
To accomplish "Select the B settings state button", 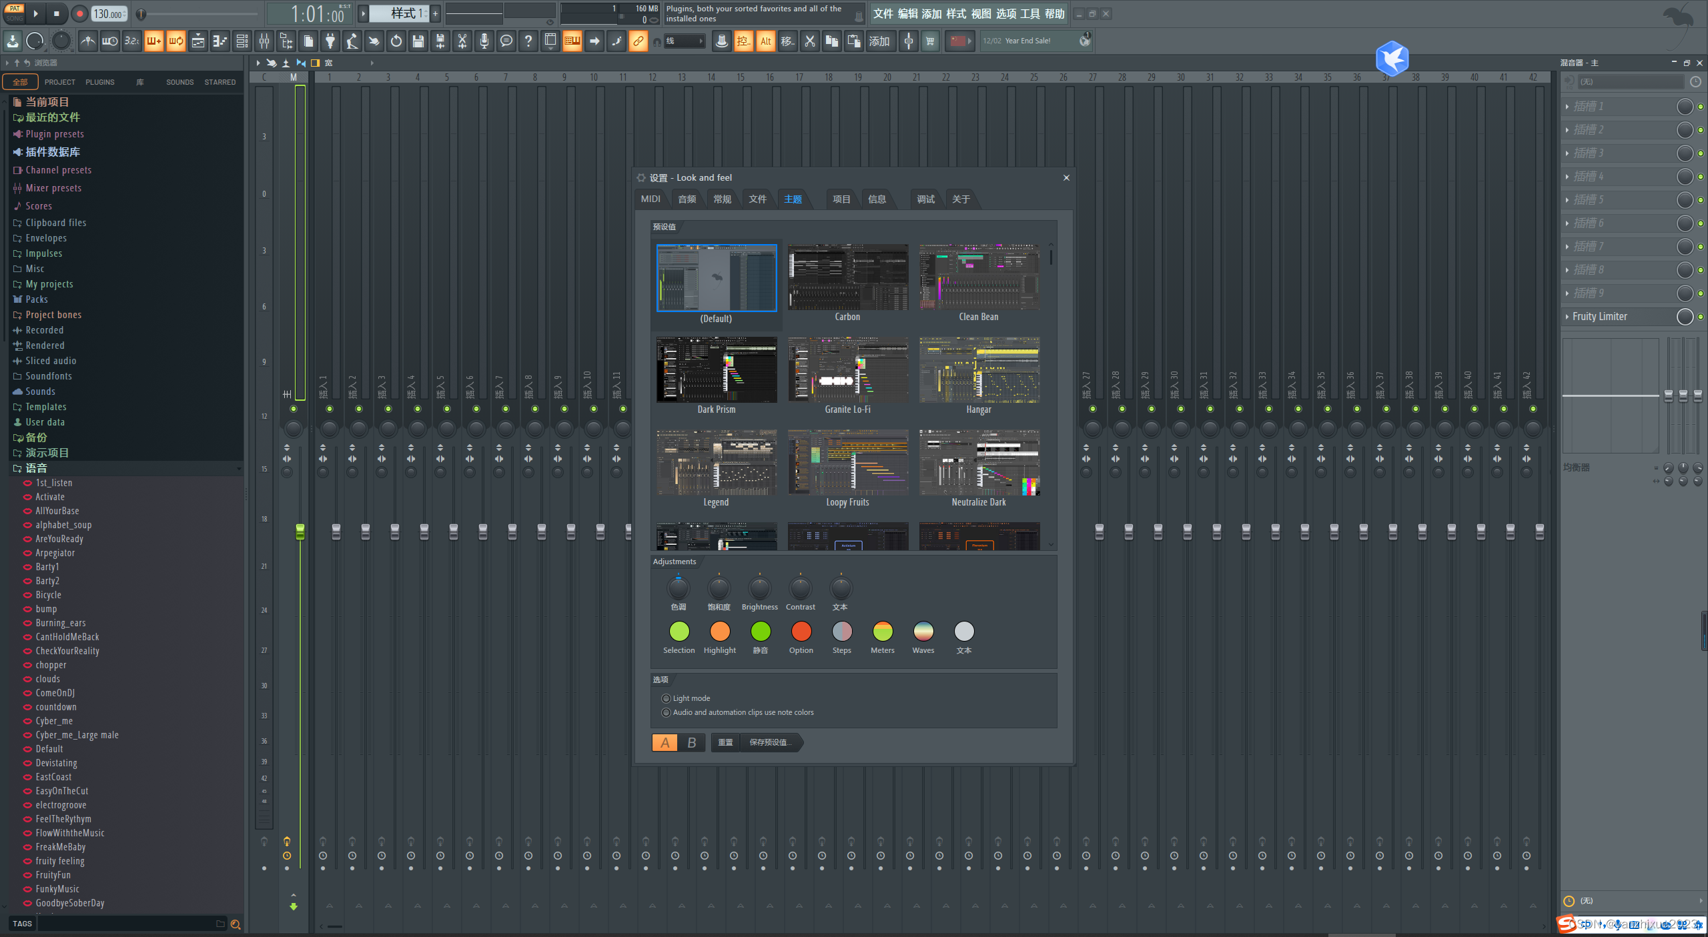I will point(692,742).
